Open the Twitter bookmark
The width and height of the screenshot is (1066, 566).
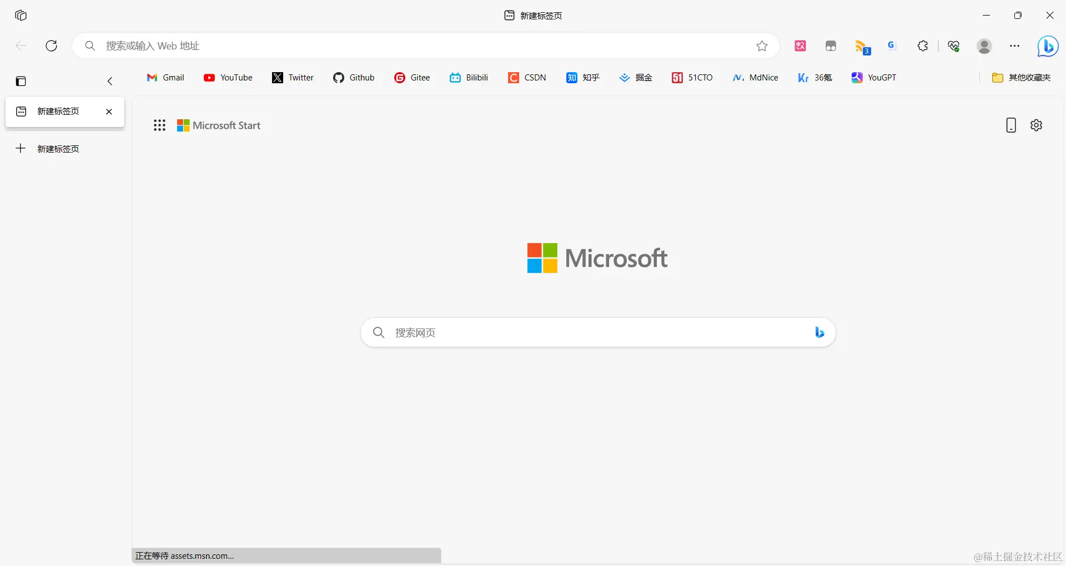point(293,78)
